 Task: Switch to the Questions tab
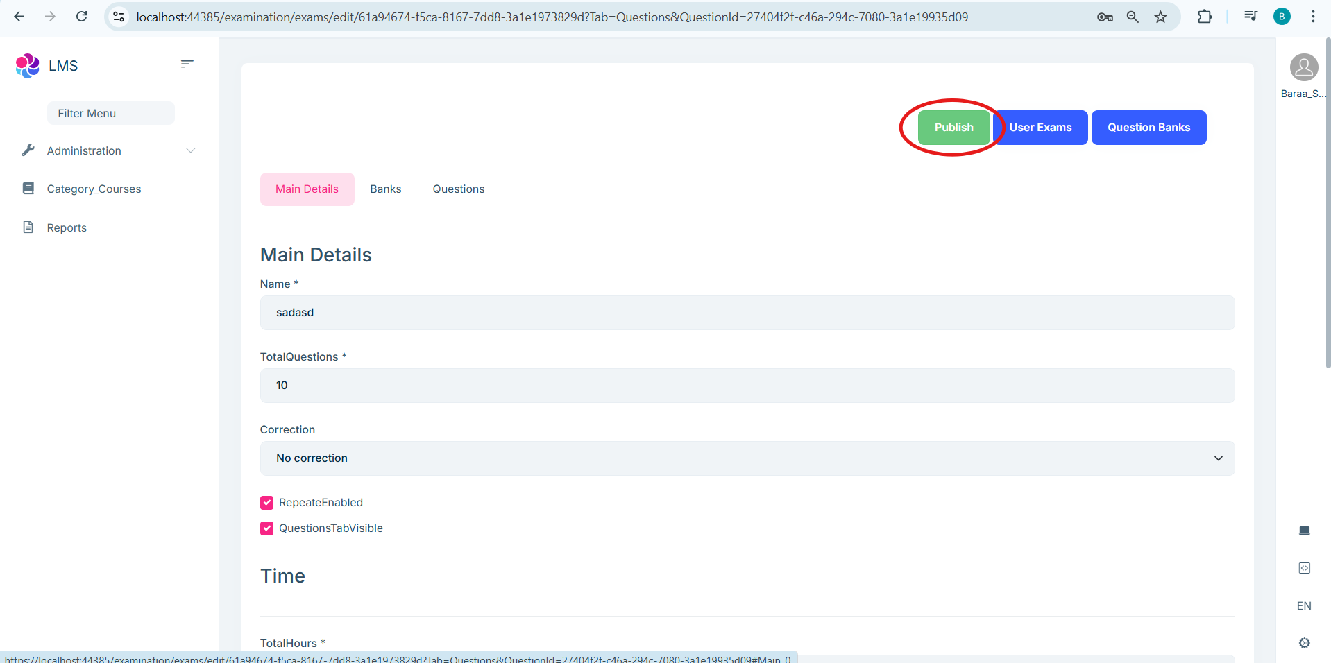click(458, 189)
